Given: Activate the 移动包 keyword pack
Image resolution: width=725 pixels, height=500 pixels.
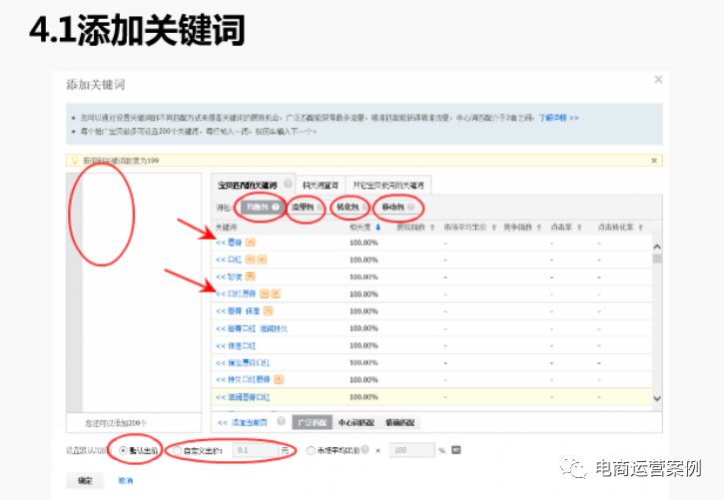Looking at the screenshot, I should coord(393,207).
